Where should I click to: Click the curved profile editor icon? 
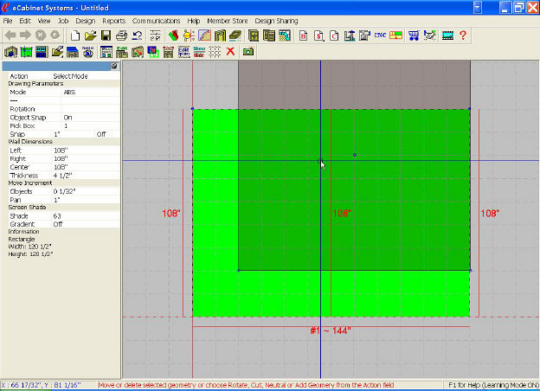click(x=204, y=35)
